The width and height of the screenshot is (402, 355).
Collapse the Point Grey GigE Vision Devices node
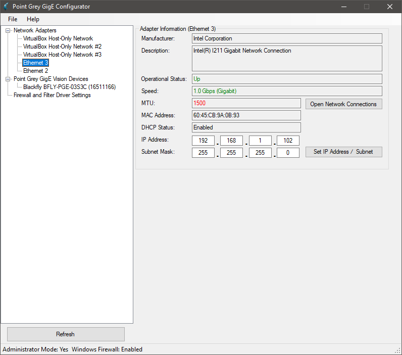tap(8, 79)
